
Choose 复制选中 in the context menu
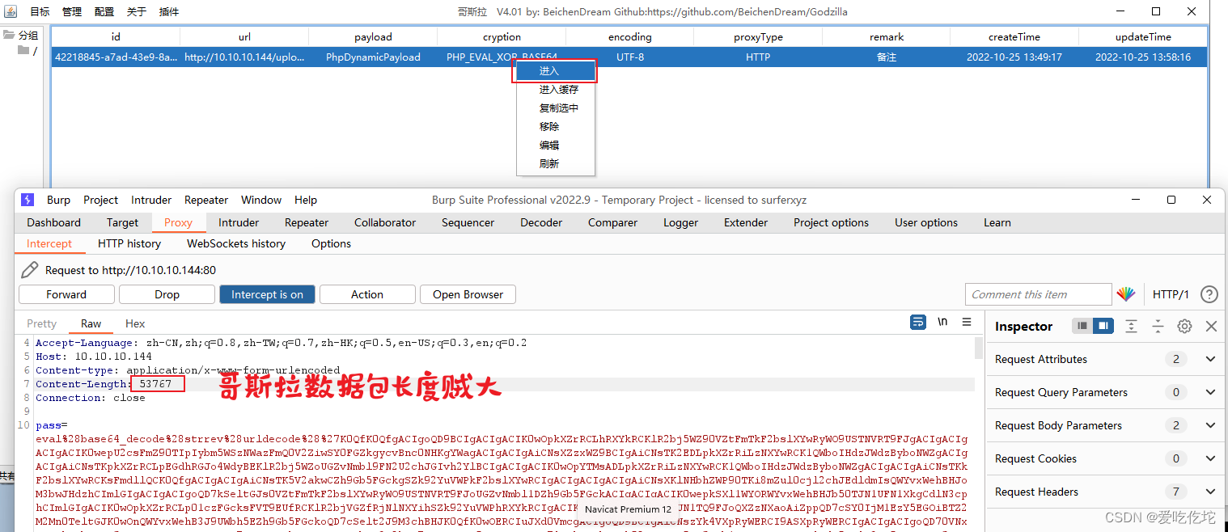556,108
